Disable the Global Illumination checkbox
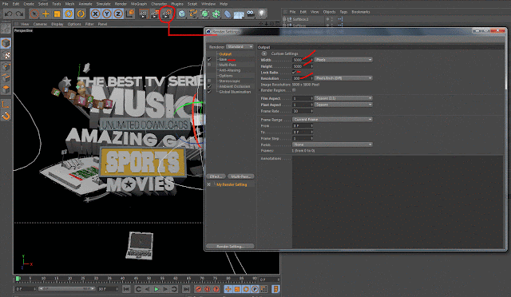Viewport: 511px width, 297px height. click(x=209, y=92)
